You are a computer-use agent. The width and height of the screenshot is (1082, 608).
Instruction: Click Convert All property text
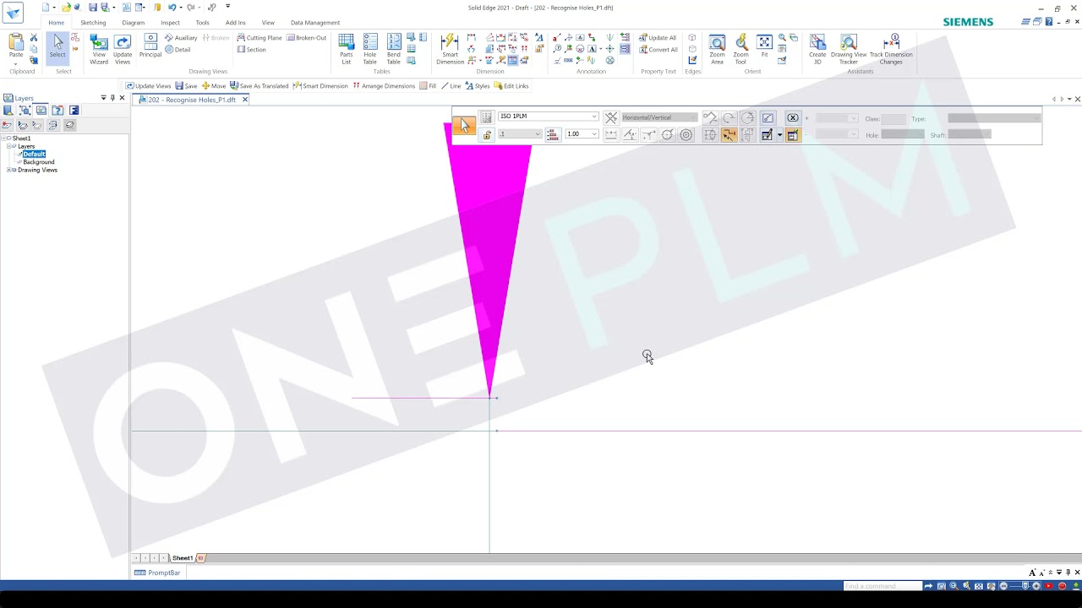coord(658,50)
